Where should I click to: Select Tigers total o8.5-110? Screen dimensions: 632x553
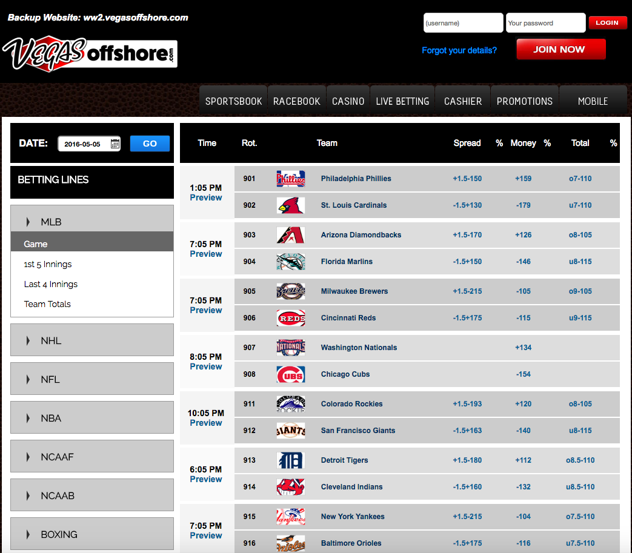pos(580,460)
